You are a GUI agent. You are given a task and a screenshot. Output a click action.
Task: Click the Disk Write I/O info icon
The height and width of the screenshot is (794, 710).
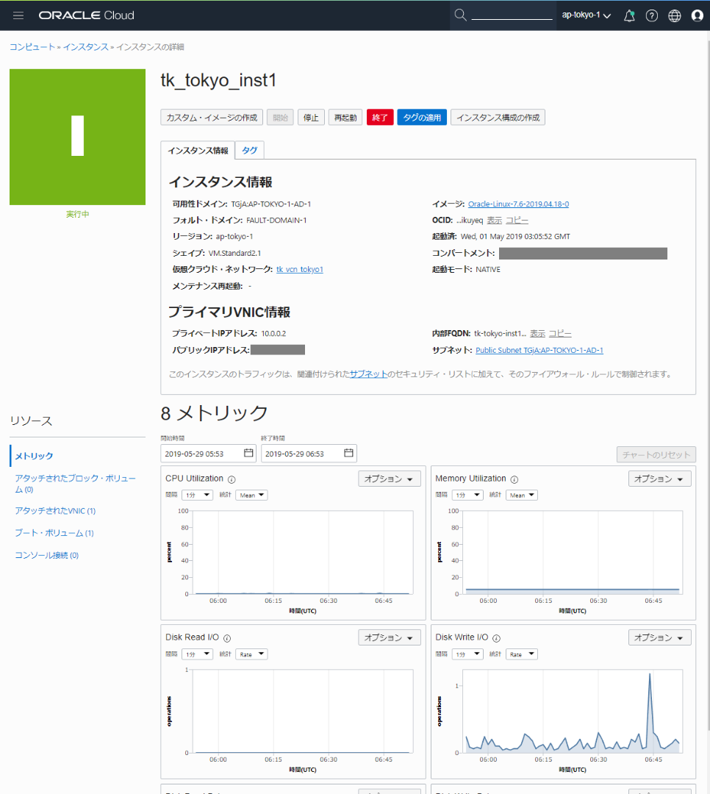click(496, 638)
